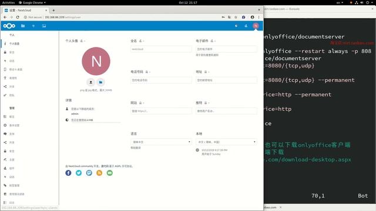
Task: Open the orange RSS feed link
Action: (99, 173)
